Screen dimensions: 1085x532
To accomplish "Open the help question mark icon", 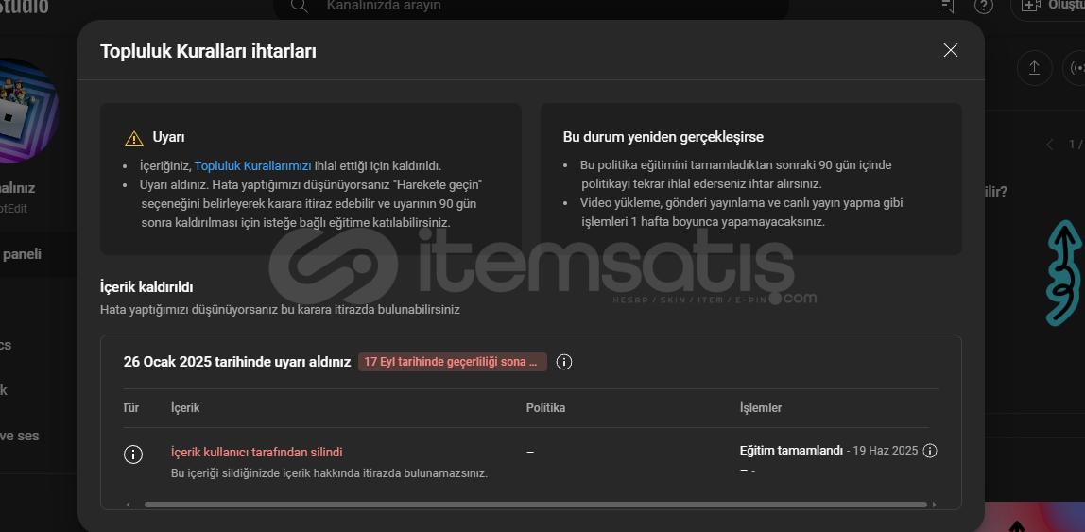I will coord(983,6).
